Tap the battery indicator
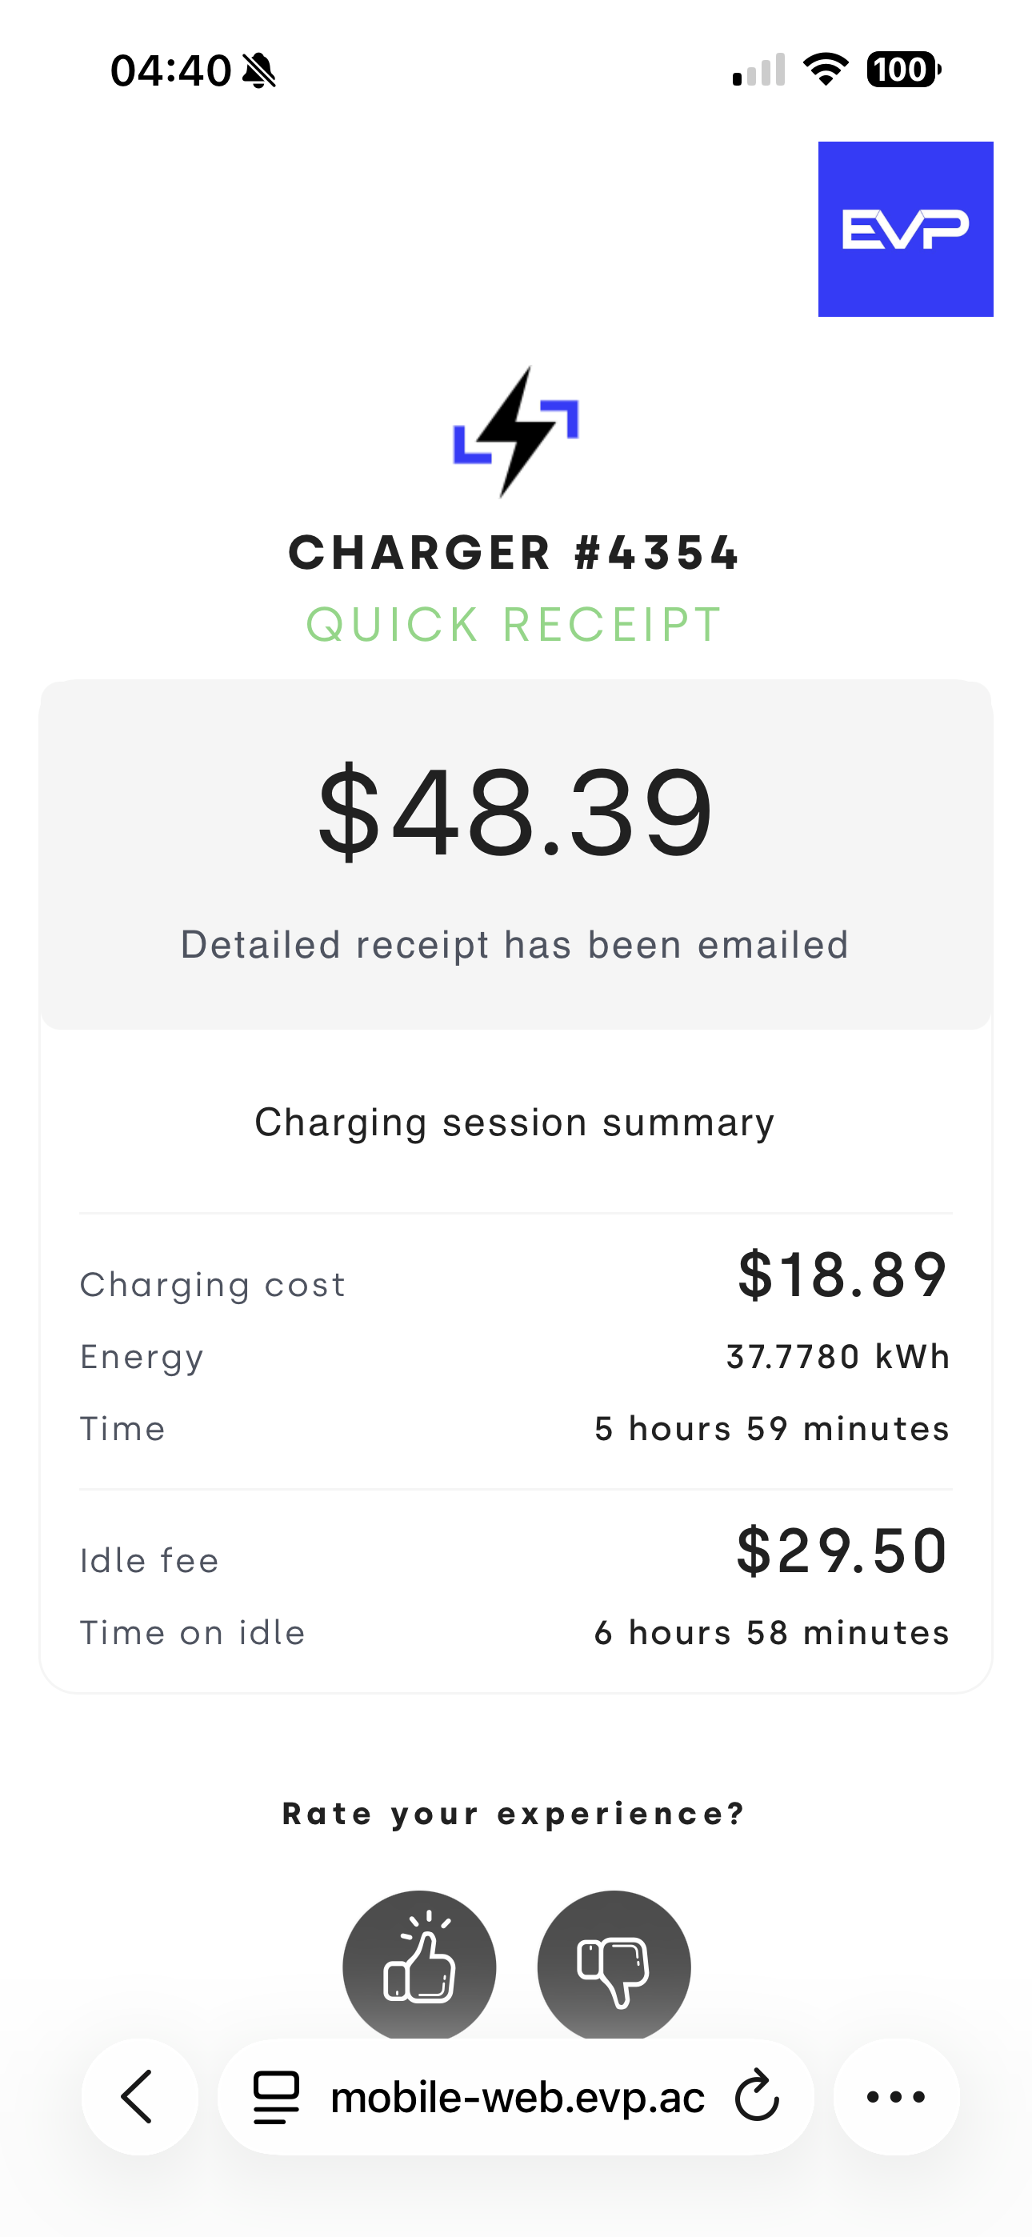1032x2237 pixels. click(903, 70)
